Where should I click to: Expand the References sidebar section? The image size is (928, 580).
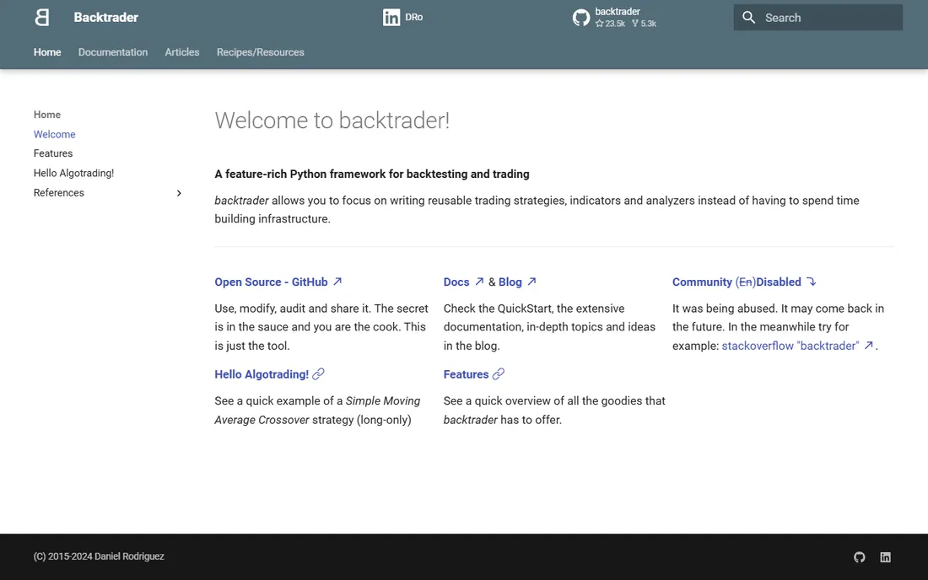(179, 193)
